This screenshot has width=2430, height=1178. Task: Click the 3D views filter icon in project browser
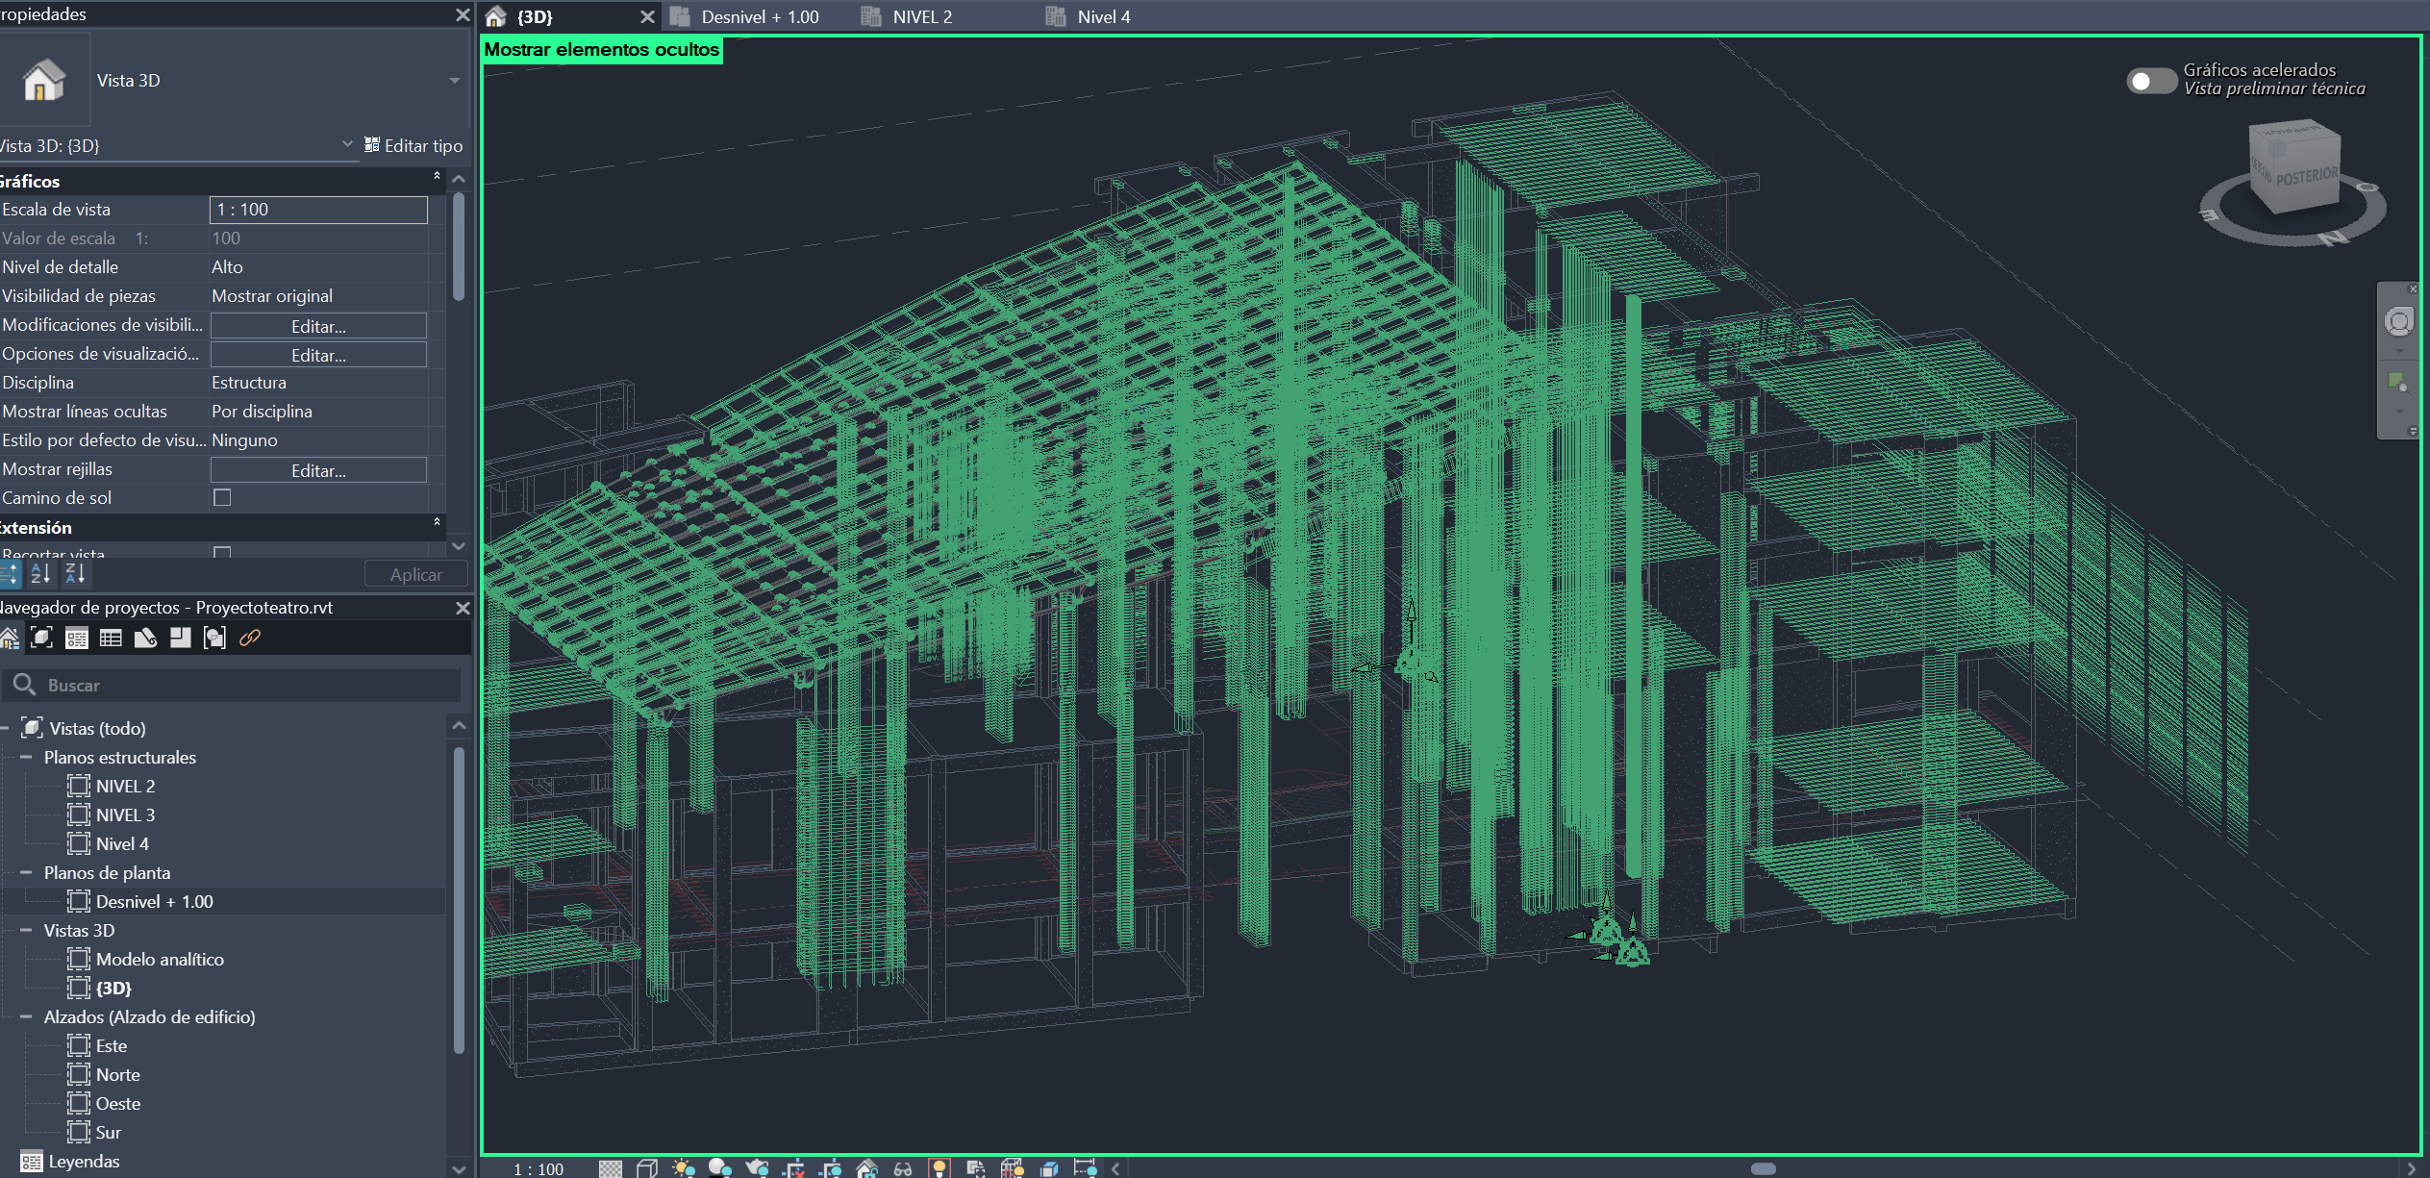(x=41, y=638)
